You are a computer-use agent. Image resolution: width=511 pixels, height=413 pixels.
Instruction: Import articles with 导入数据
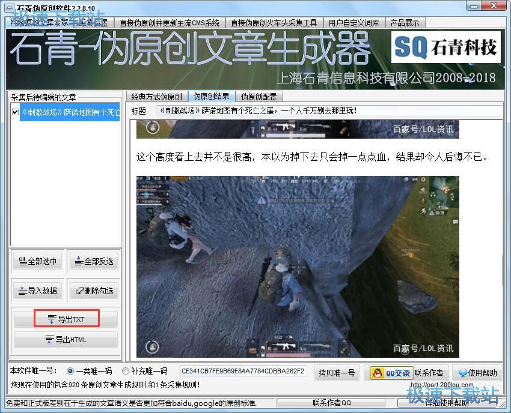38,291
